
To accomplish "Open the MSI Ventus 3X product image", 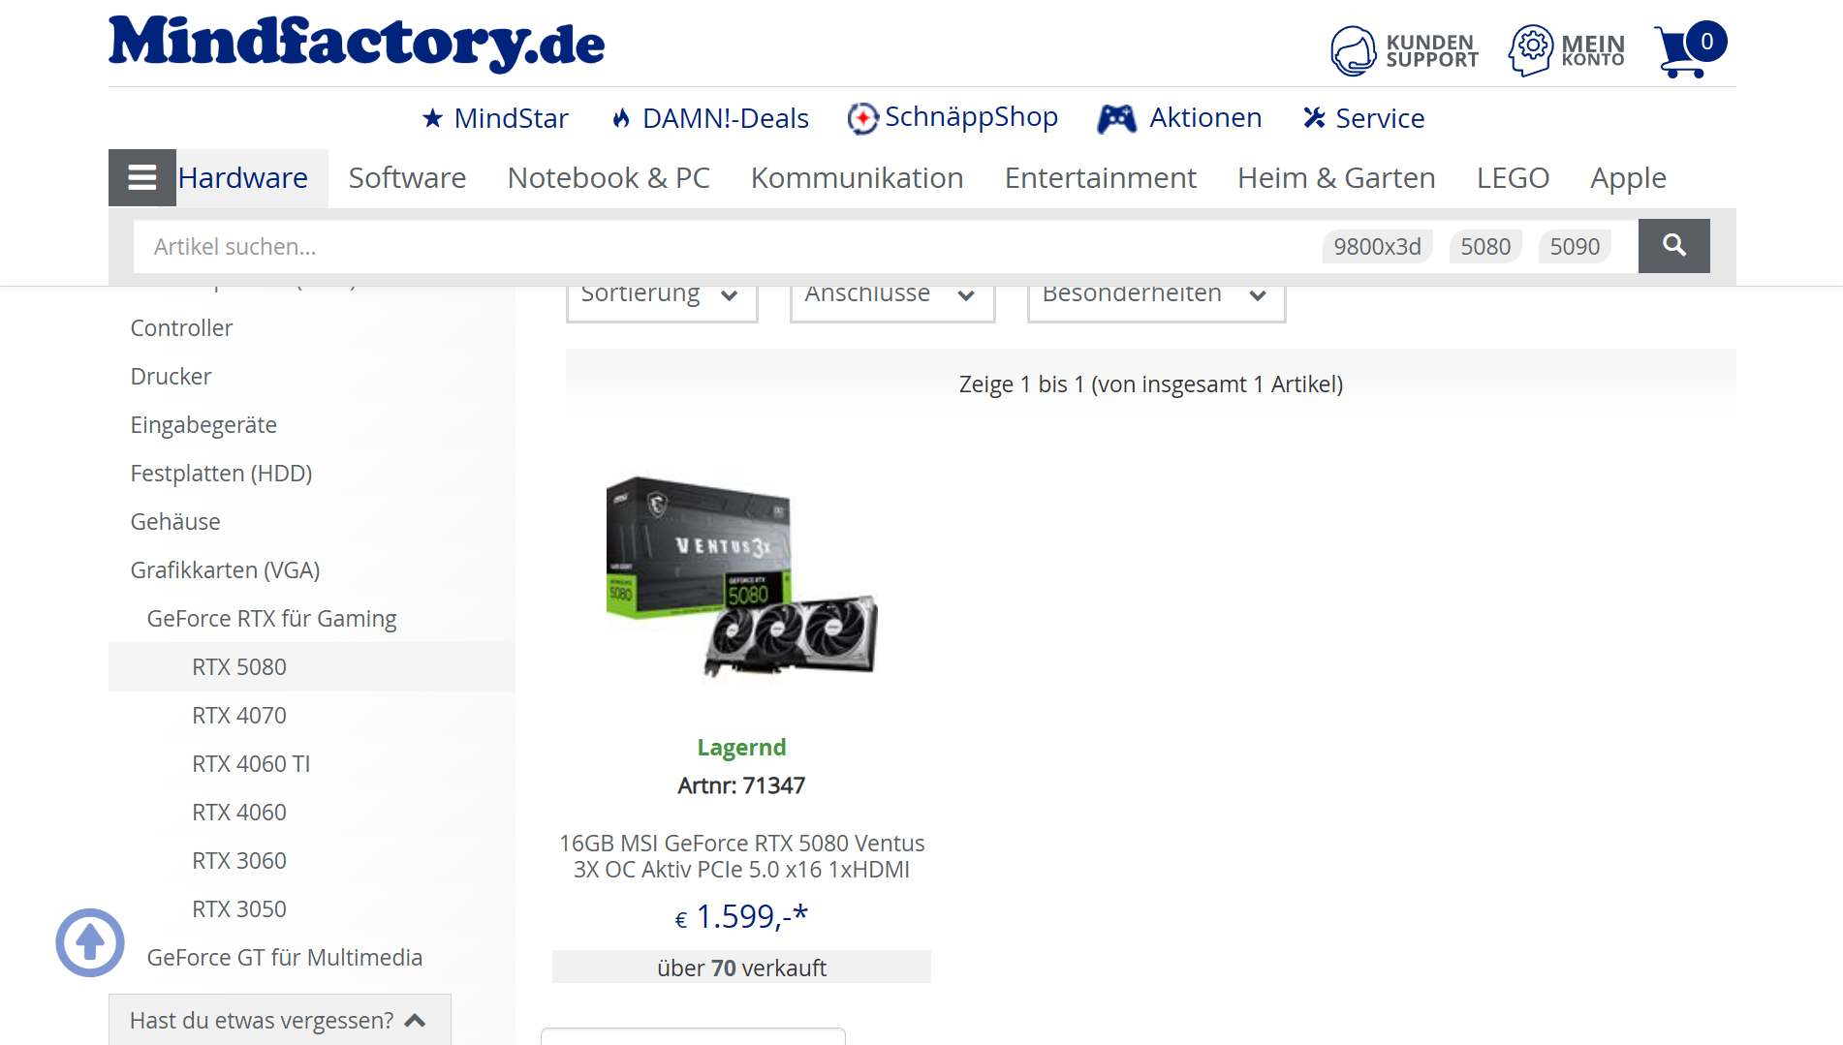I will click(741, 576).
